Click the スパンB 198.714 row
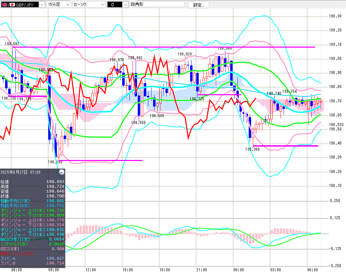 pos(33,263)
